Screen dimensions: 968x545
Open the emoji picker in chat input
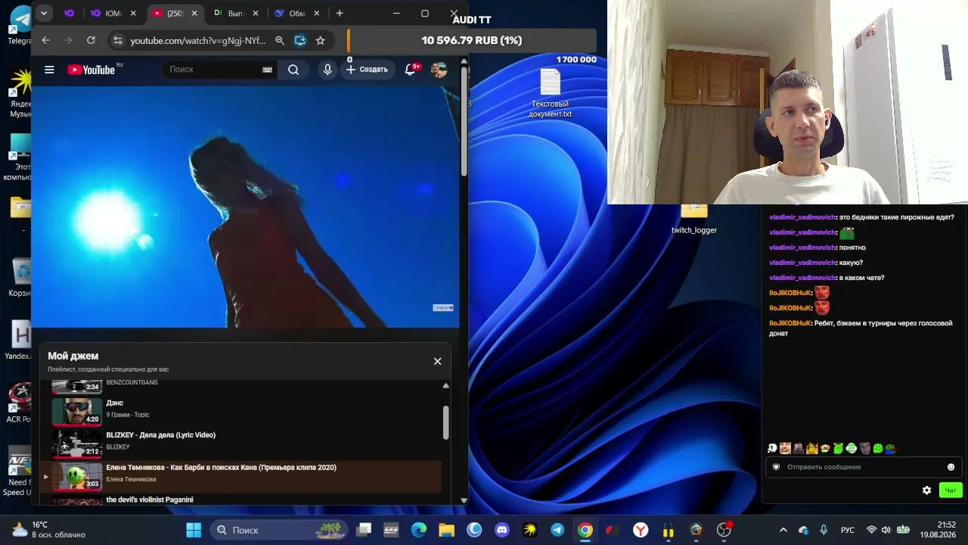click(x=951, y=467)
